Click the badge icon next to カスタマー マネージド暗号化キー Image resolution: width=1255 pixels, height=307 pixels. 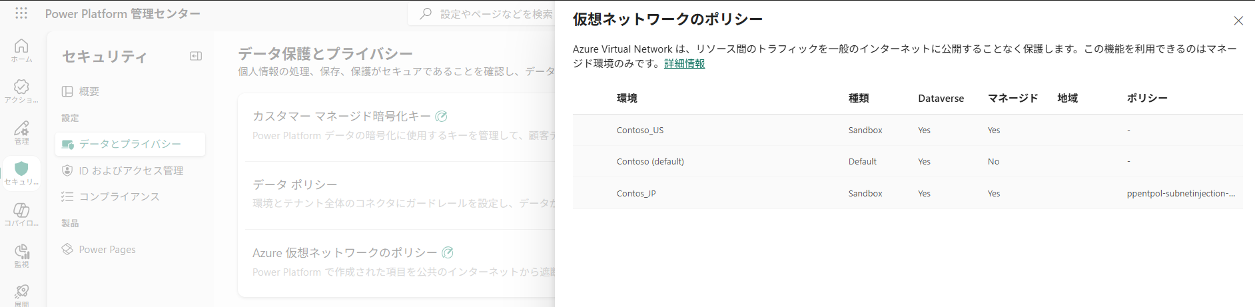441,116
